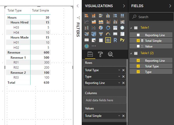Select the 100% stacked bar chart visual
Viewport: 174px width, 125px height.
click(115, 16)
